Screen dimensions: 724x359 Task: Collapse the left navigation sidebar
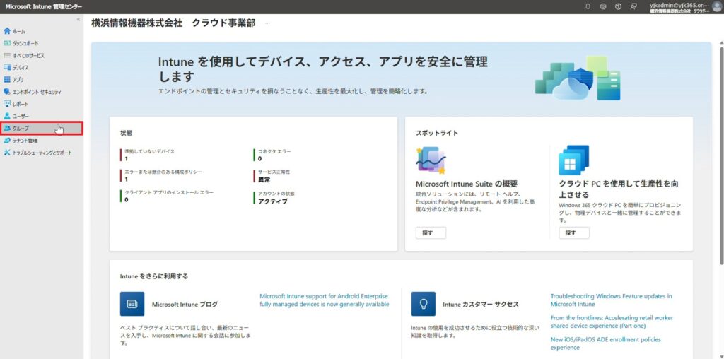78,20
